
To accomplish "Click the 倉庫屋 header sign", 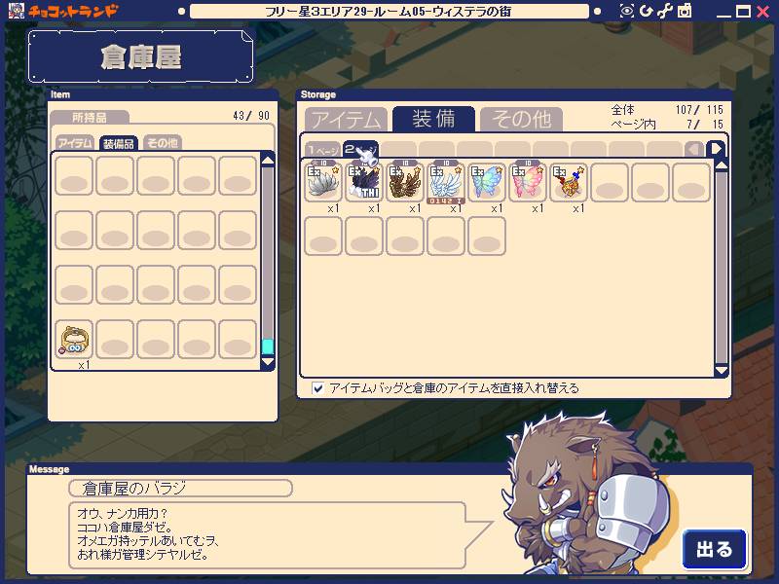I will [141, 56].
